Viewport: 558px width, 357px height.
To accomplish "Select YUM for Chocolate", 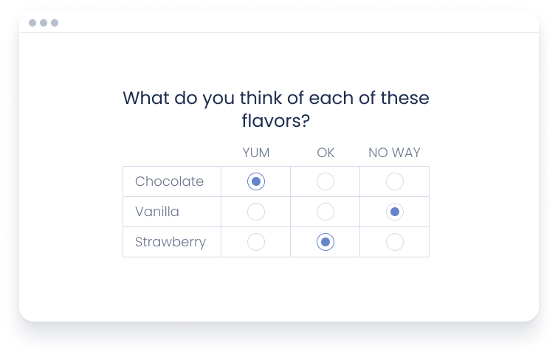I will [x=256, y=181].
